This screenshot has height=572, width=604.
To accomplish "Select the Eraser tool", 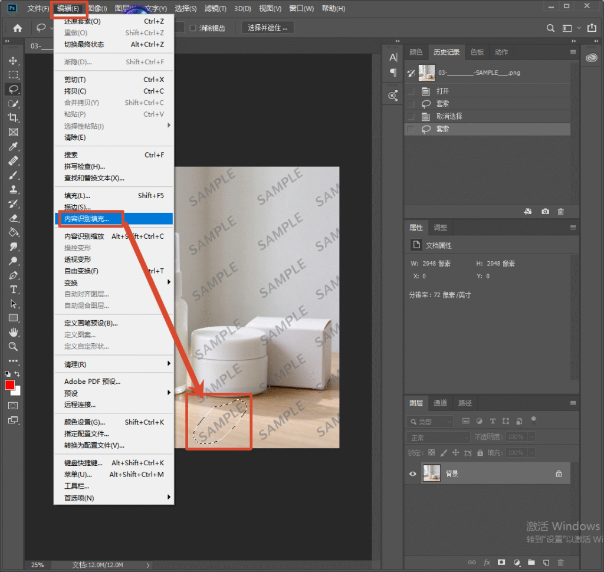I will click(x=13, y=218).
